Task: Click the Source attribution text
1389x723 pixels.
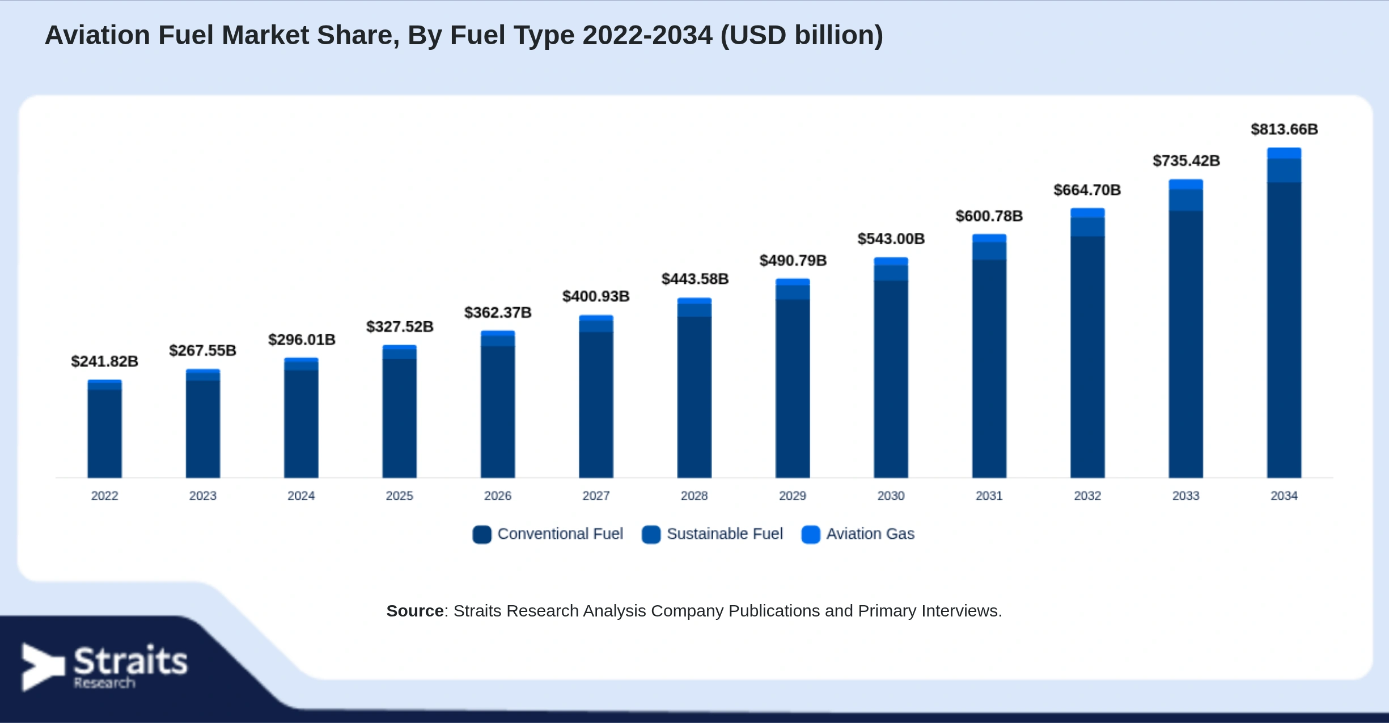Action: (694, 611)
